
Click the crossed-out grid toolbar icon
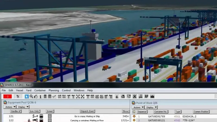pyautogui.click(x=135, y=97)
